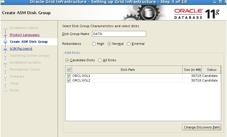Viewport: 227px width, 137px height.
Task: Click the Prerequisite Checks step label
Action: (x=25, y=69)
